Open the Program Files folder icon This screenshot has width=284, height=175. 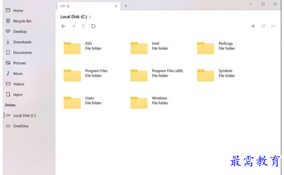(x=72, y=75)
